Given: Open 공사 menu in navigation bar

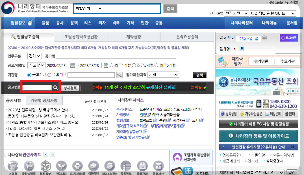Looking at the screenshot, I should coord(60,23).
